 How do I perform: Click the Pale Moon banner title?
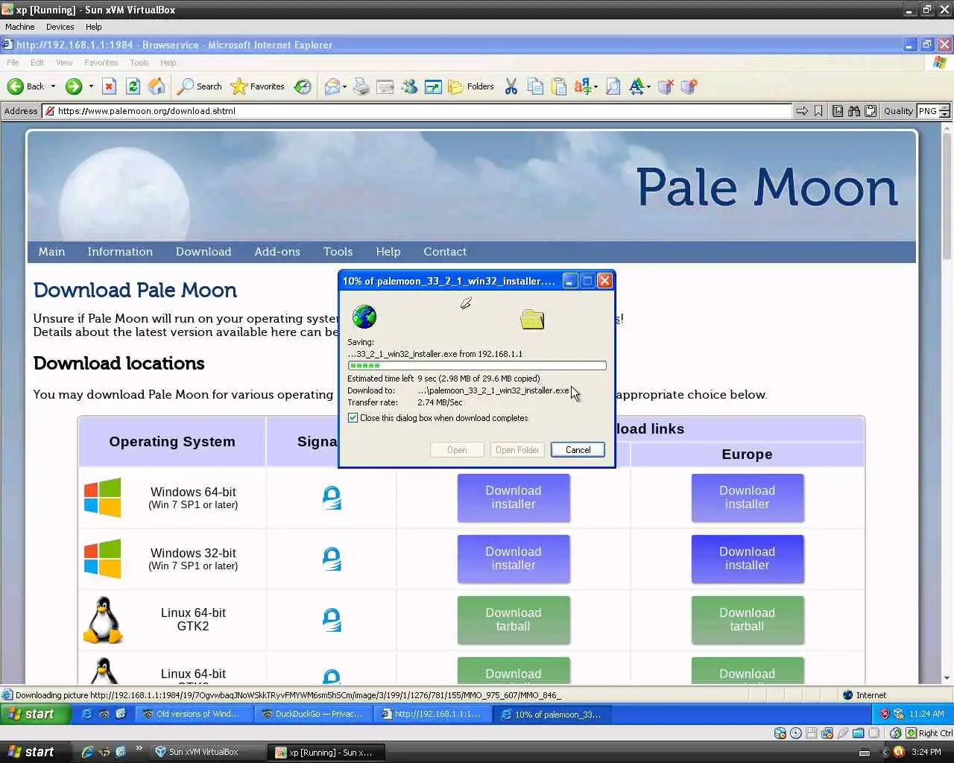(x=767, y=187)
